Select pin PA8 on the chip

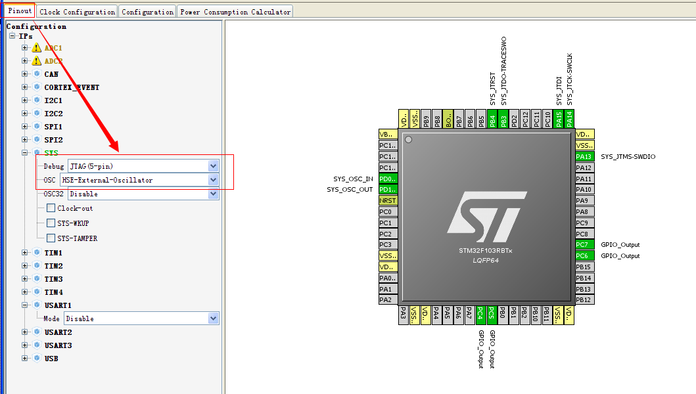coord(584,212)
